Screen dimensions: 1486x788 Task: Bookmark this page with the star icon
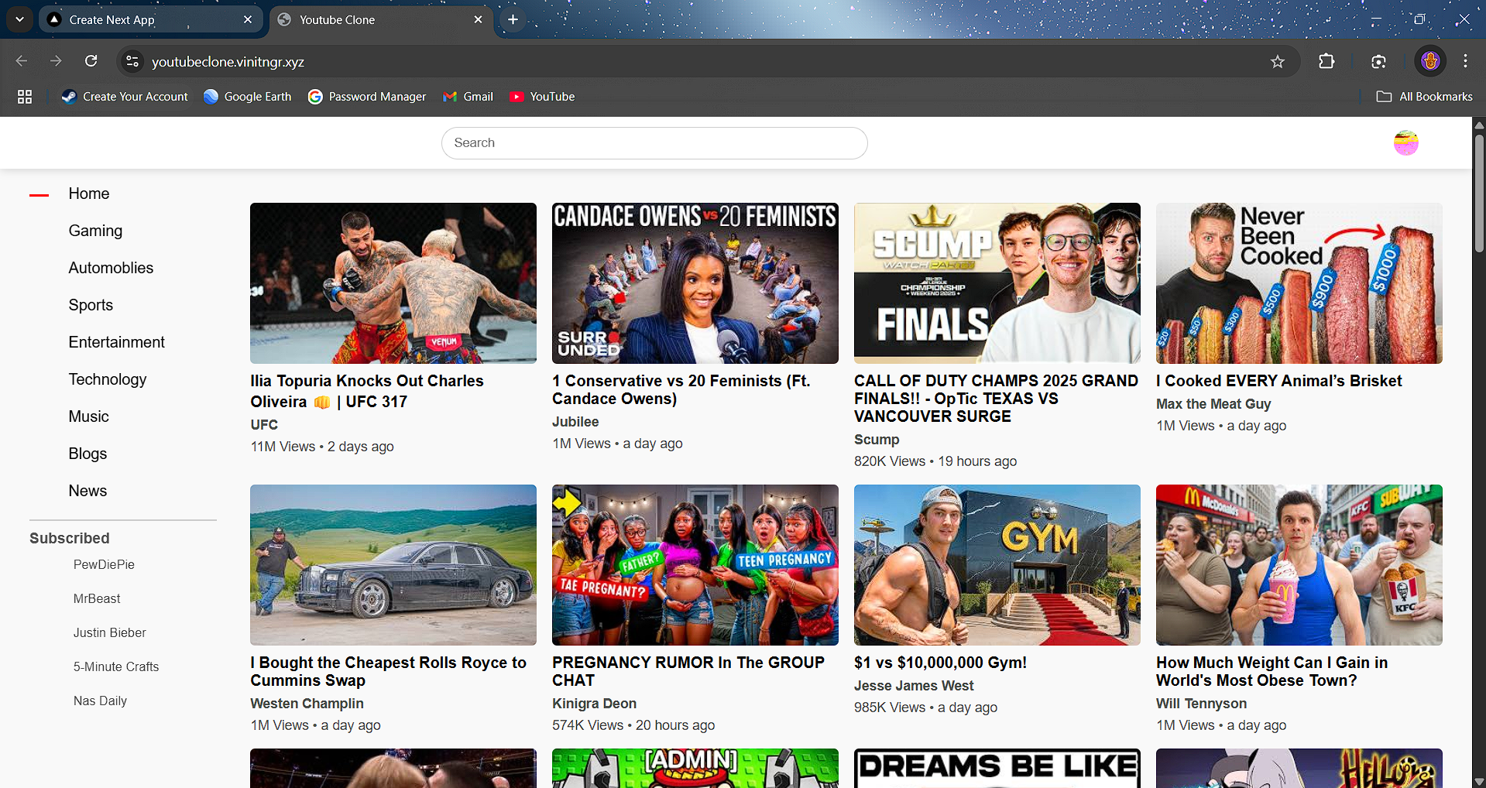[1278, 61]
